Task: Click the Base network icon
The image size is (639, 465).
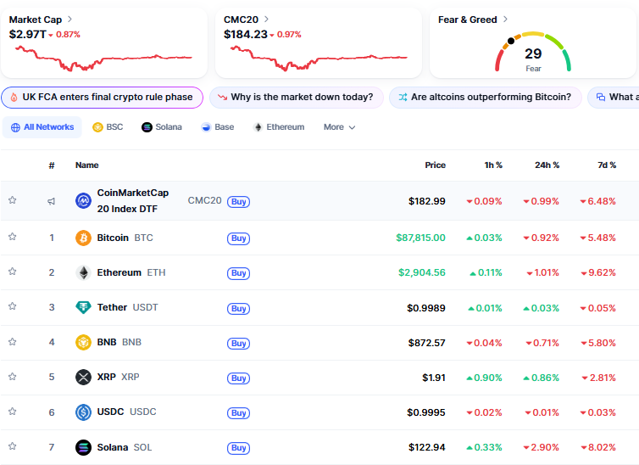Action: (206, 127)
